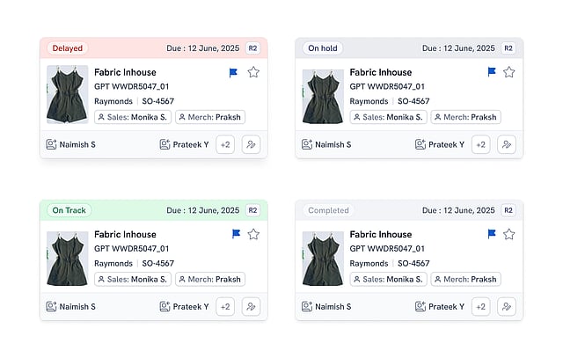Expand the +2 more assignees on the Delayed card
Screen dimensions: 563x358
[225, 144]
